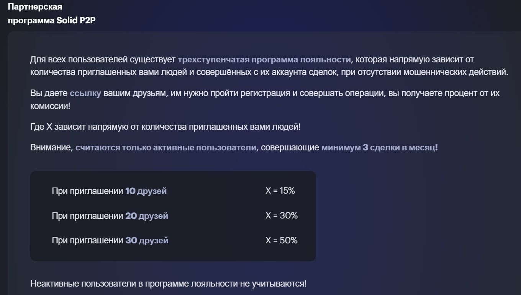This screenshot has width=521, height=295.
Task: Click 'Неактивные пользователи' footer sentence
Action: point(168,284)
